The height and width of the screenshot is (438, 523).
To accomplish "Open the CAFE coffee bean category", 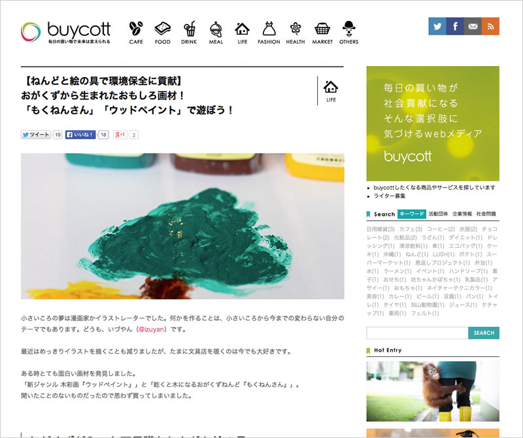I will pos(136,33).
